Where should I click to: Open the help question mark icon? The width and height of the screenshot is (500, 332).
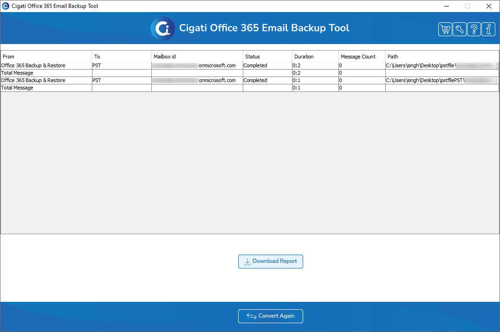pos(474,29)
